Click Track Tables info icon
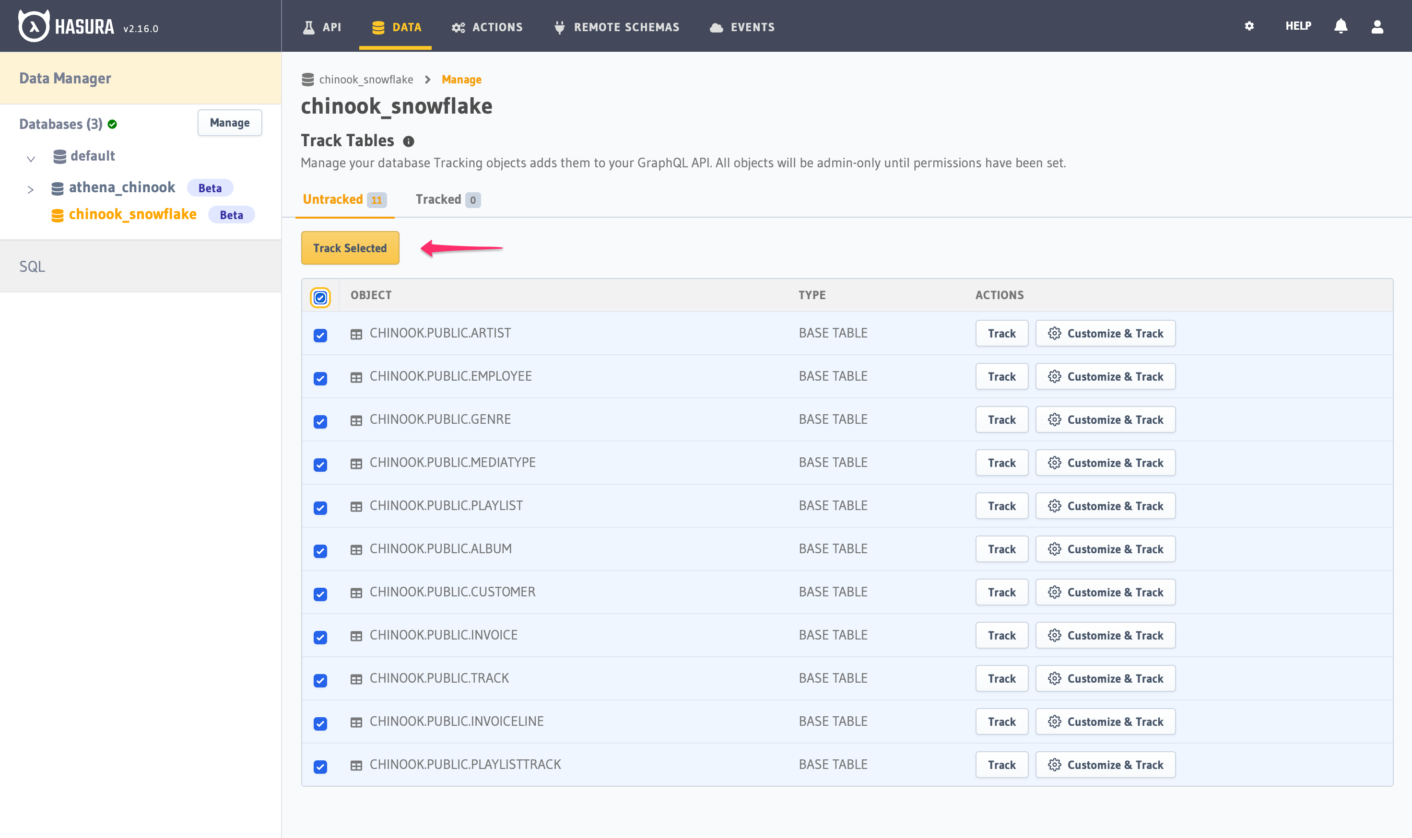The height and width of the screenshot is (838, 1412). click(408, 142)
